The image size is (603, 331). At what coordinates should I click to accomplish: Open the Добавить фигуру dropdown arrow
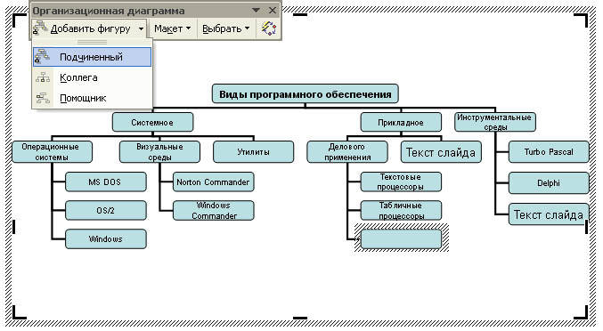tap(141, 28)
